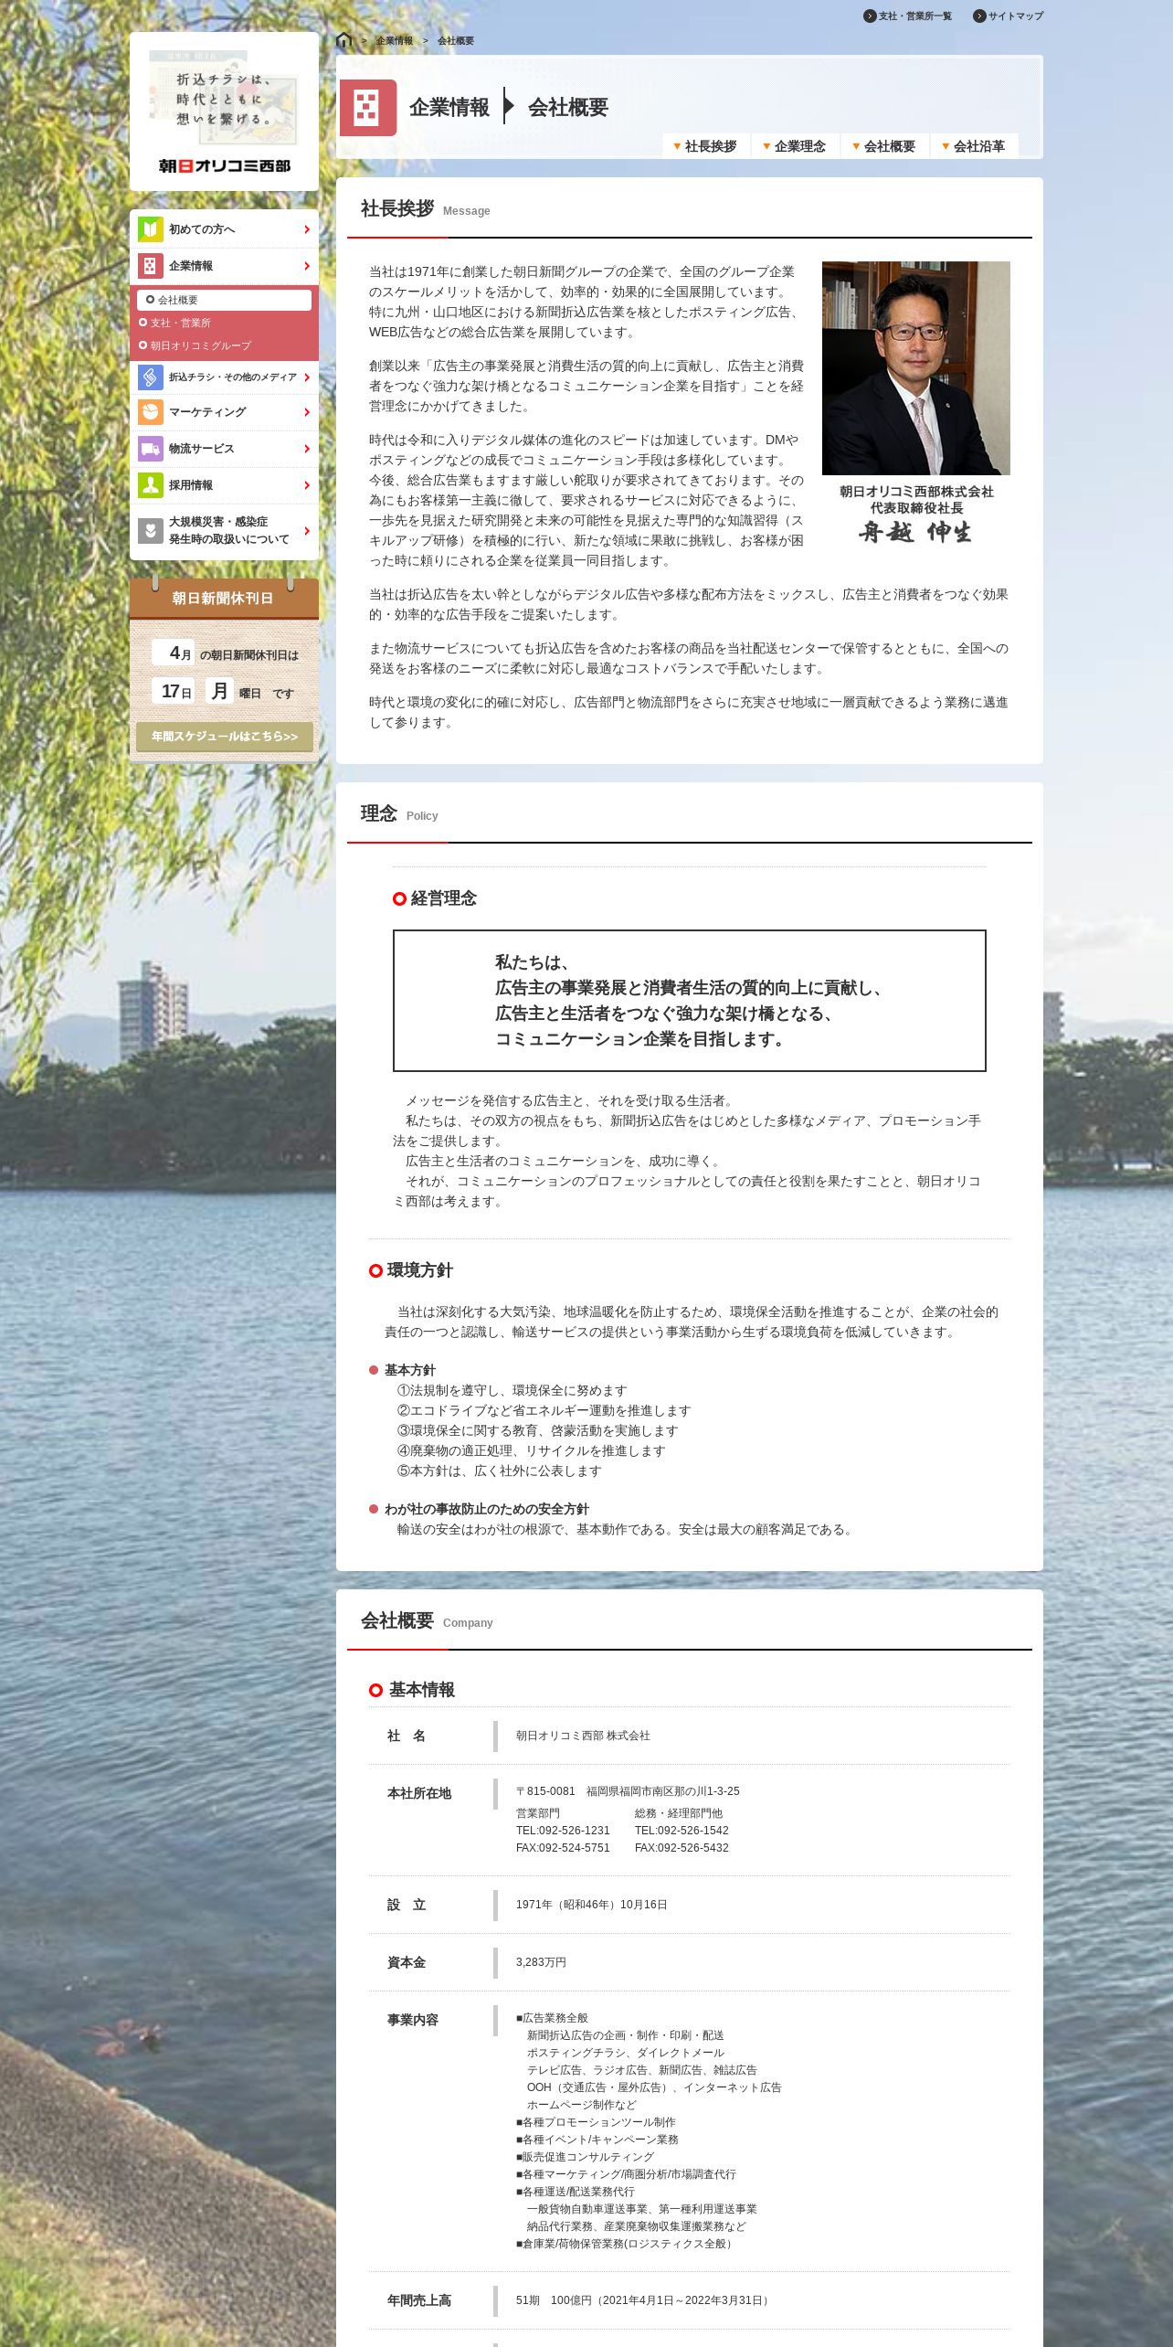The image size is (1173, 2347).
Task: Click the 事業内容 row label
Action: (413, 2020)
